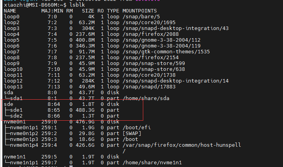Click the loop0 device name
The image size is (283, 167).
[x=11, y=16]
